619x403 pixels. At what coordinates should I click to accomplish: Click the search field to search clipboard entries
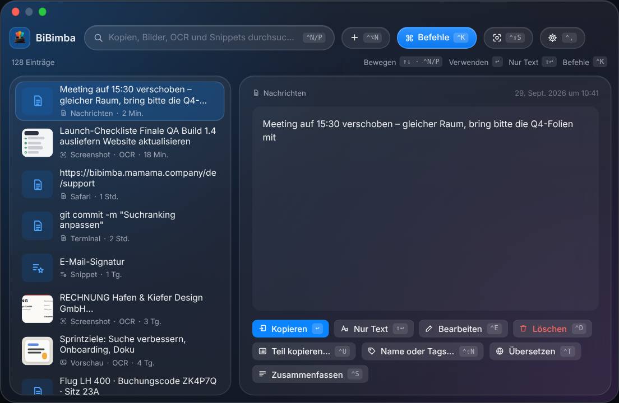click(209, 38)
